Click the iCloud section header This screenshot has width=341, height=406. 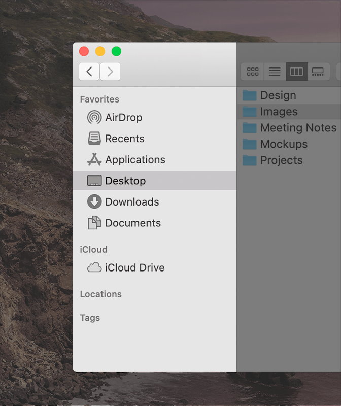[x=93, y=249]
